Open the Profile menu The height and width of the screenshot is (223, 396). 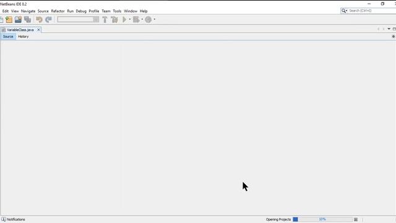pyautogui.click(x=94, y=11)
